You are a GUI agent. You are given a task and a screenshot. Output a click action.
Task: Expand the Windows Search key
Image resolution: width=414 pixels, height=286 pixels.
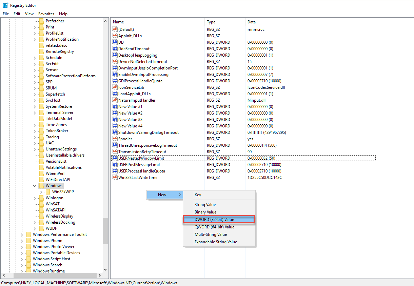click(22, 265)
